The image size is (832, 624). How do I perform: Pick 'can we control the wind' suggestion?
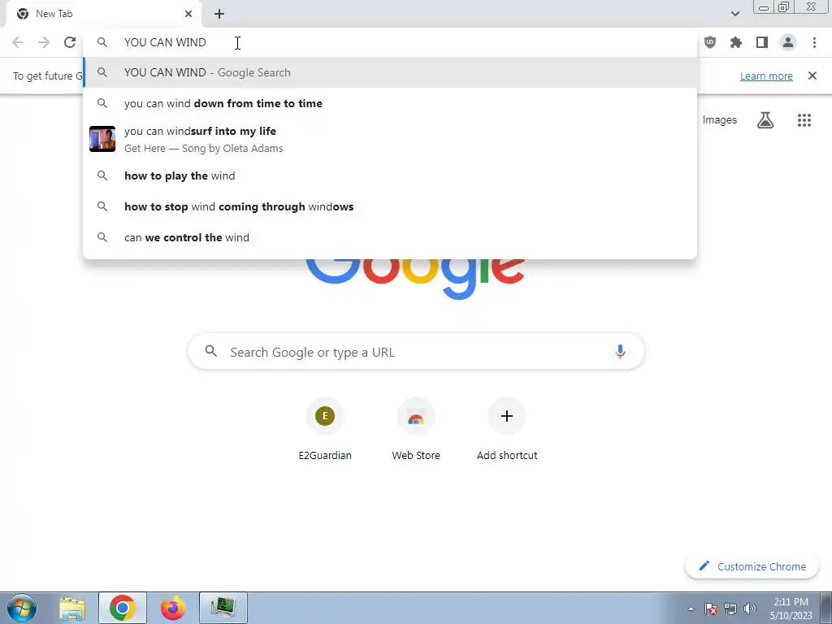point(390,237)
